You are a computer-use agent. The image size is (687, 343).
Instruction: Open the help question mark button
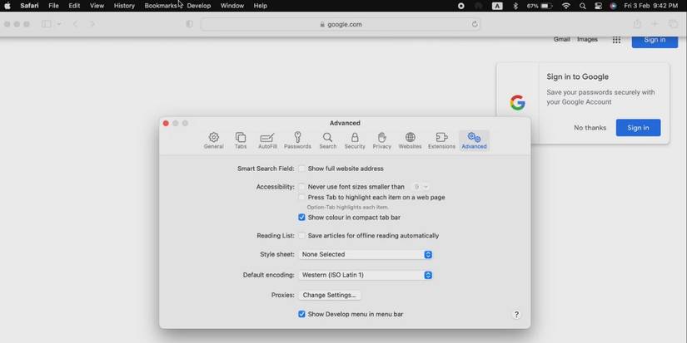[x=516, y=315]
